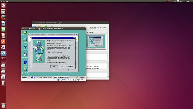
Task: Switch to Details view in VirtualBox Manager
Action: [93, 28]
